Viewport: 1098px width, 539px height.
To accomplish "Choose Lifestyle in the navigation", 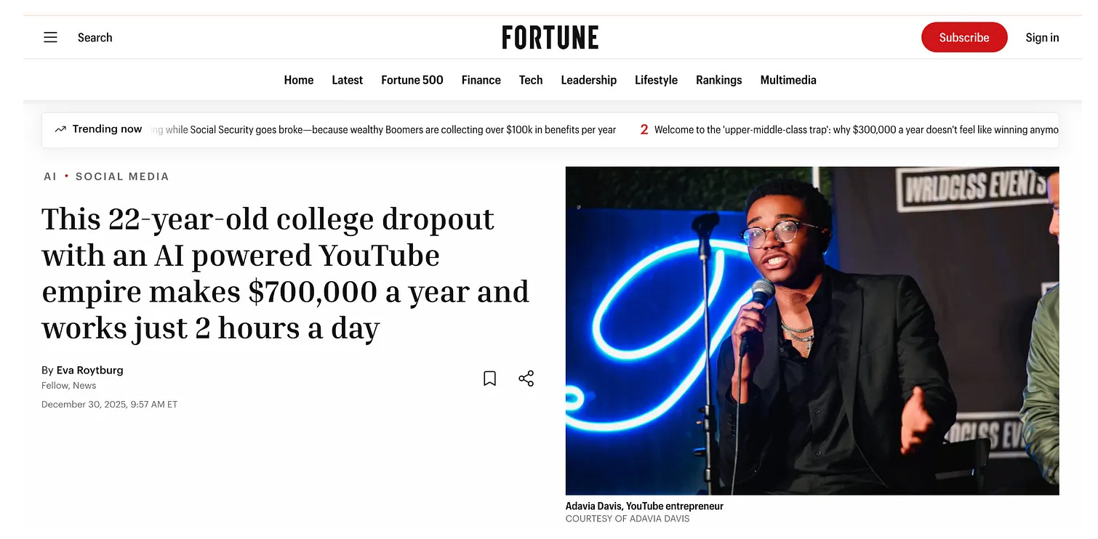I will pos(656,80).
